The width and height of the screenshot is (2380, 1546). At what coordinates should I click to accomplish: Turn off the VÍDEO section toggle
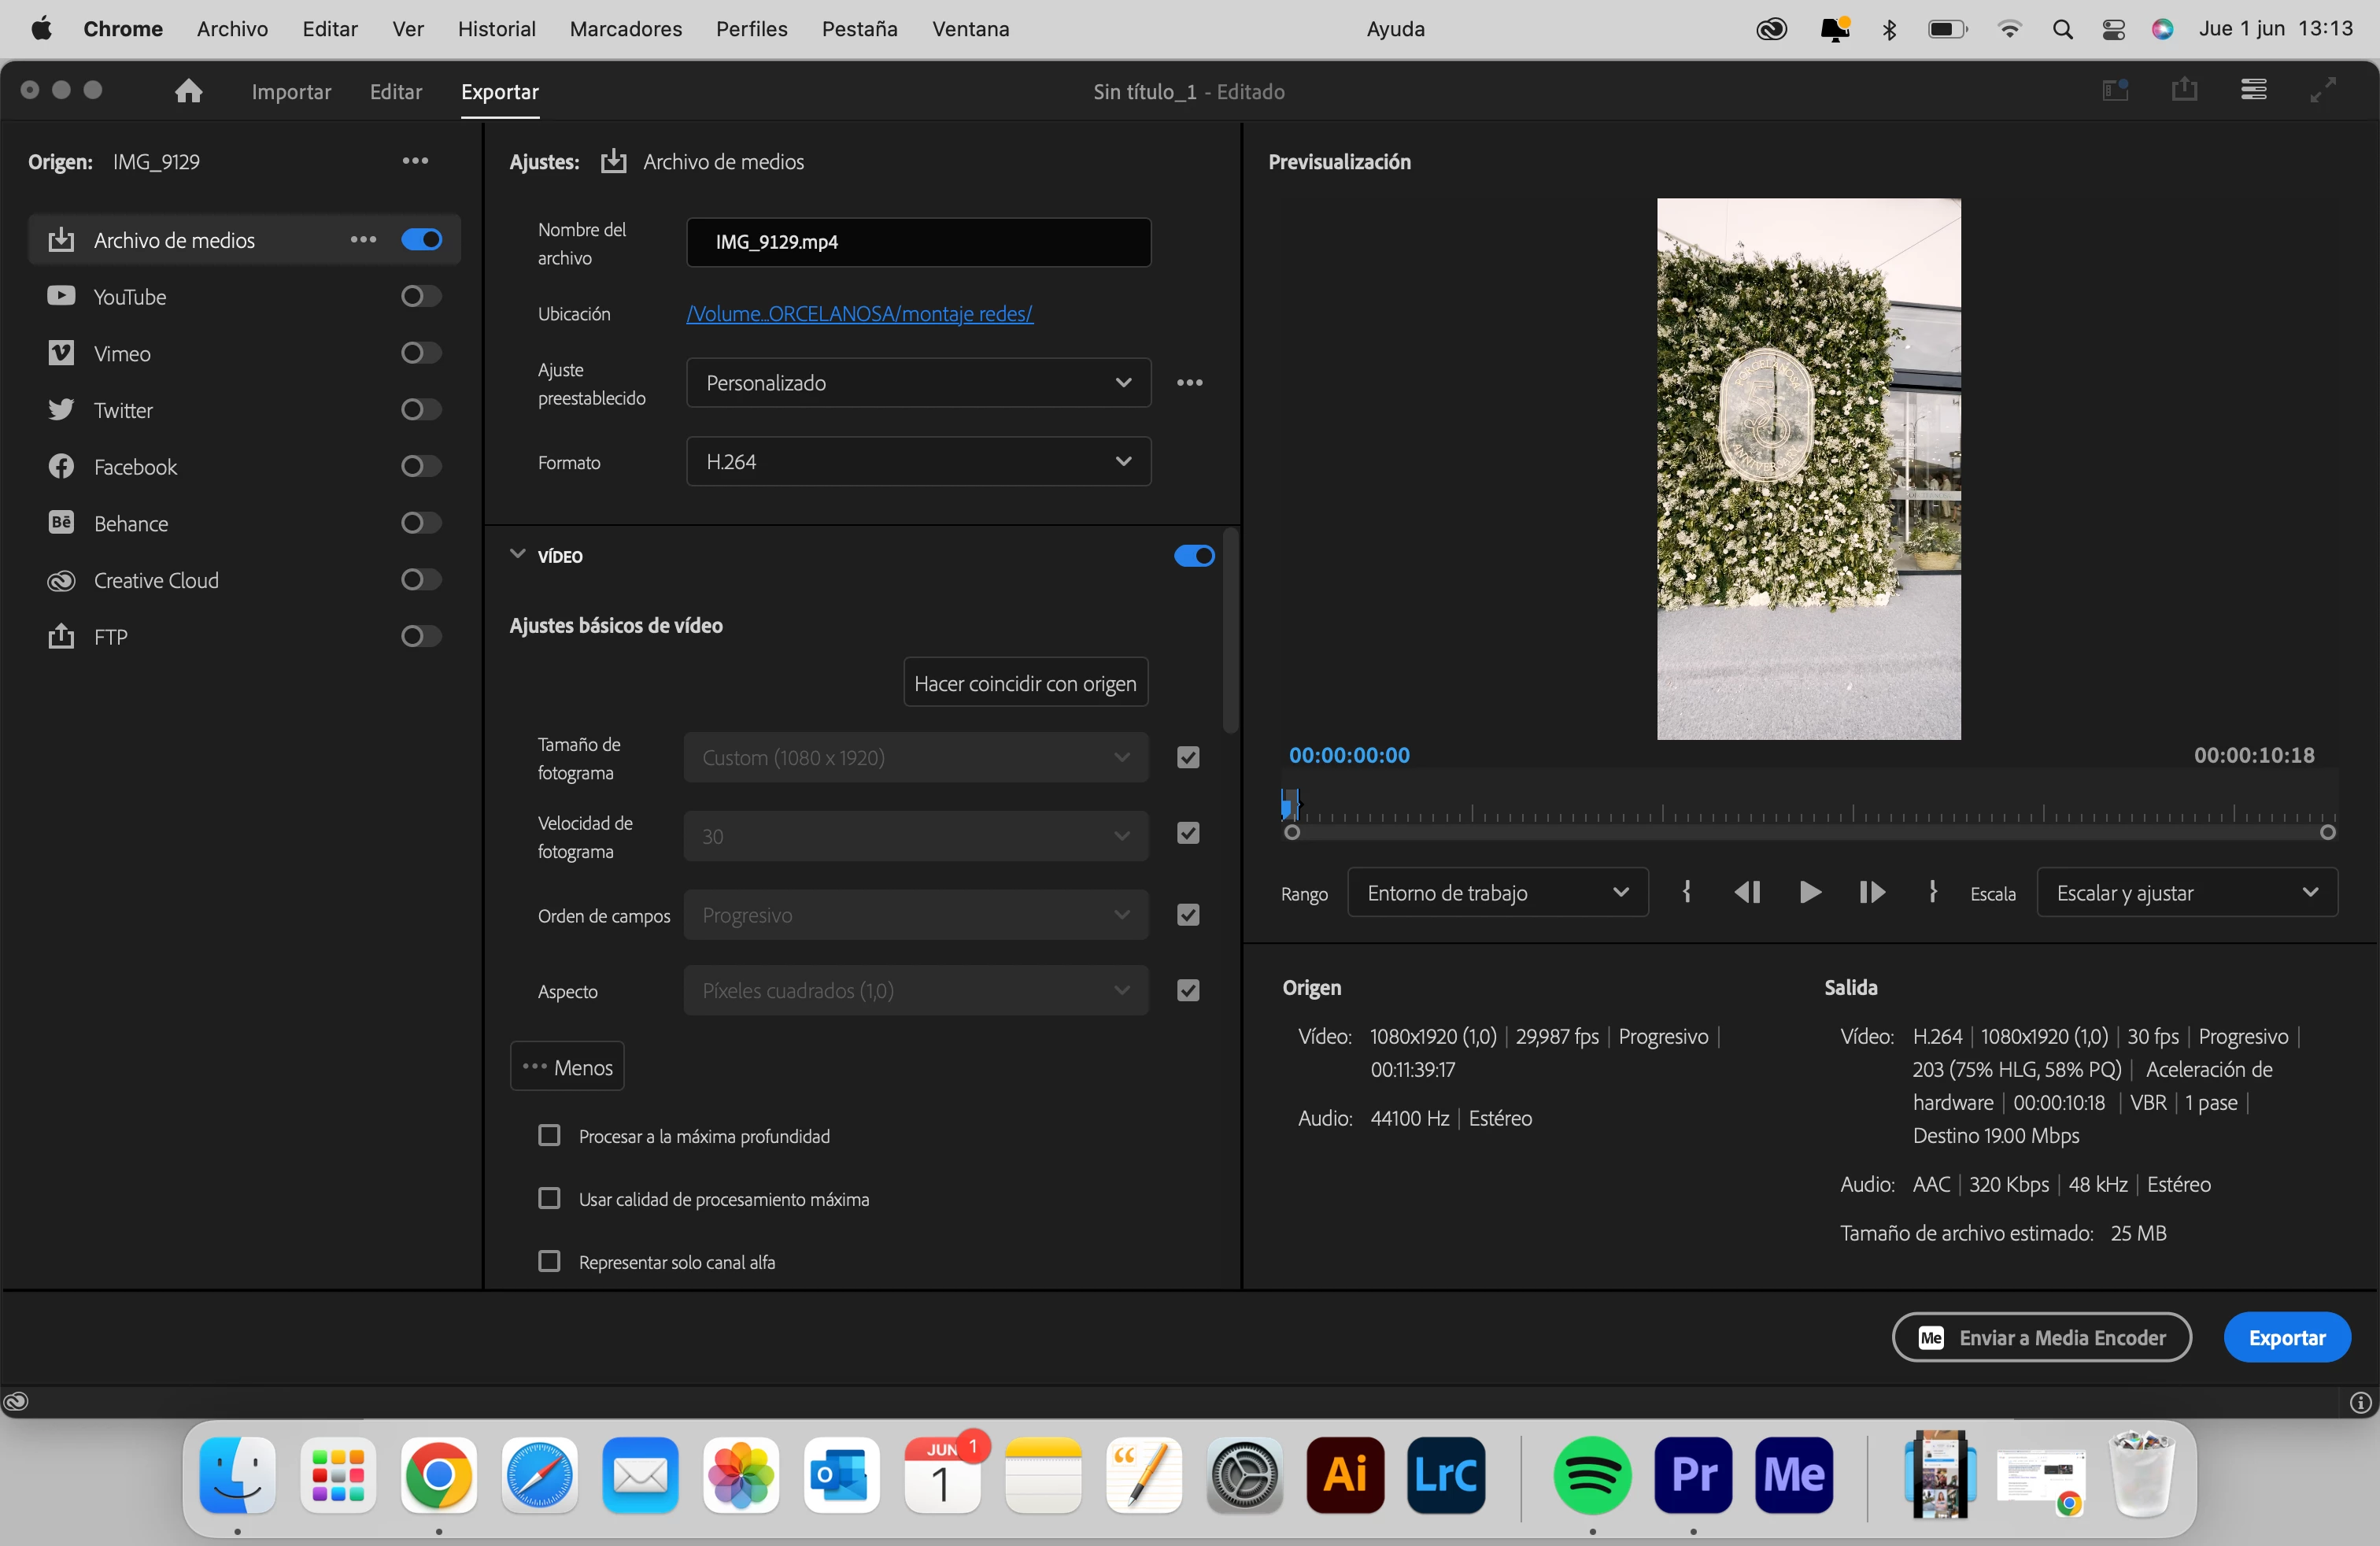pyautogui.click(x=1194, y=556)
